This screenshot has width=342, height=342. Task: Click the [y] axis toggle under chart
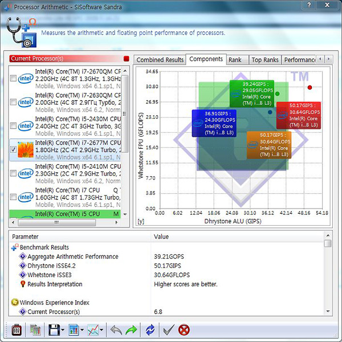141,221
